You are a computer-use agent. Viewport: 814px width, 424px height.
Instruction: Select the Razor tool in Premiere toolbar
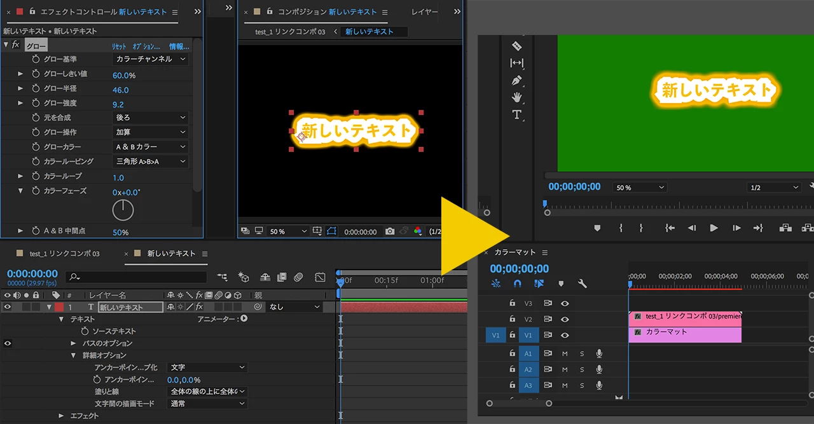coord(516,46)
